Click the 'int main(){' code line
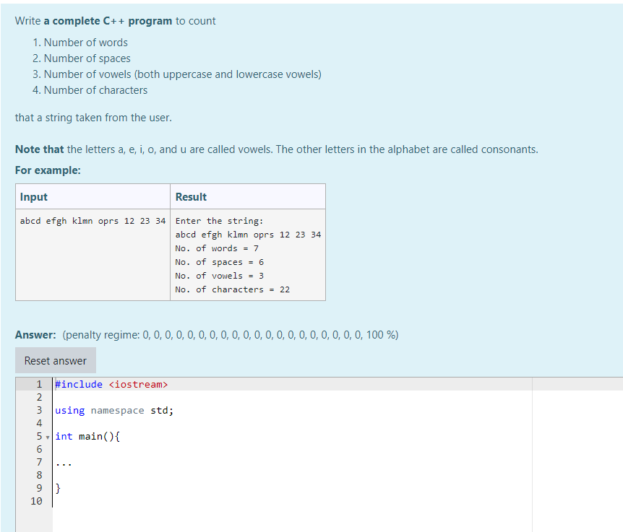623x532 pixels. click(x=82, y=436)
